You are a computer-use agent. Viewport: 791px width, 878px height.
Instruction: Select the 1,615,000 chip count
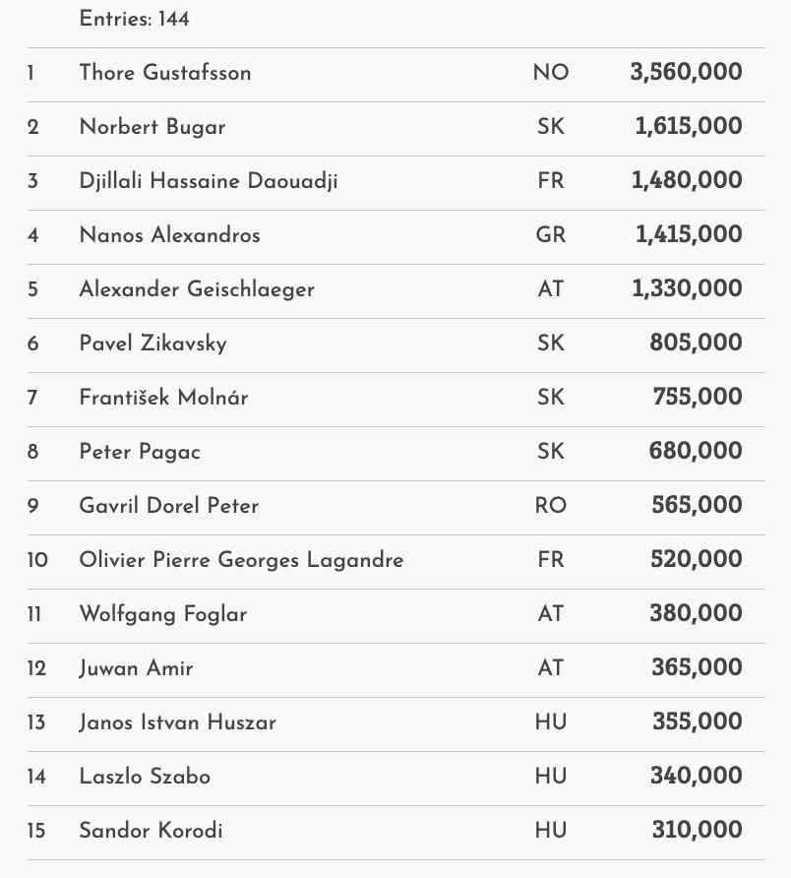pos(689,127)
